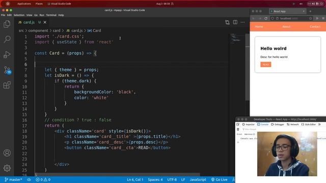The height and width of the screenshot is (183, 326).
Task: Open the Accounts menu icon
Action: tap(7, 153)
